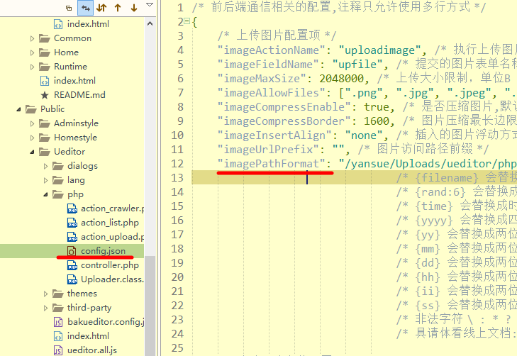Viewport: 517px width, 356px height.
Task: Expand the Home folder
Action: (x=32, y=52)
